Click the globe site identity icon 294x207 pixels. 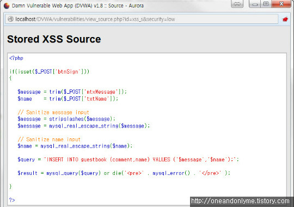point(10,19)
